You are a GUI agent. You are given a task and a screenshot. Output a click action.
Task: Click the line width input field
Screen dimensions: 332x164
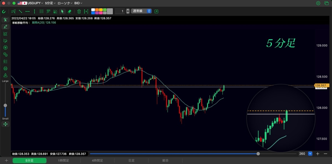pyautogui.click(x=120, y=11)
